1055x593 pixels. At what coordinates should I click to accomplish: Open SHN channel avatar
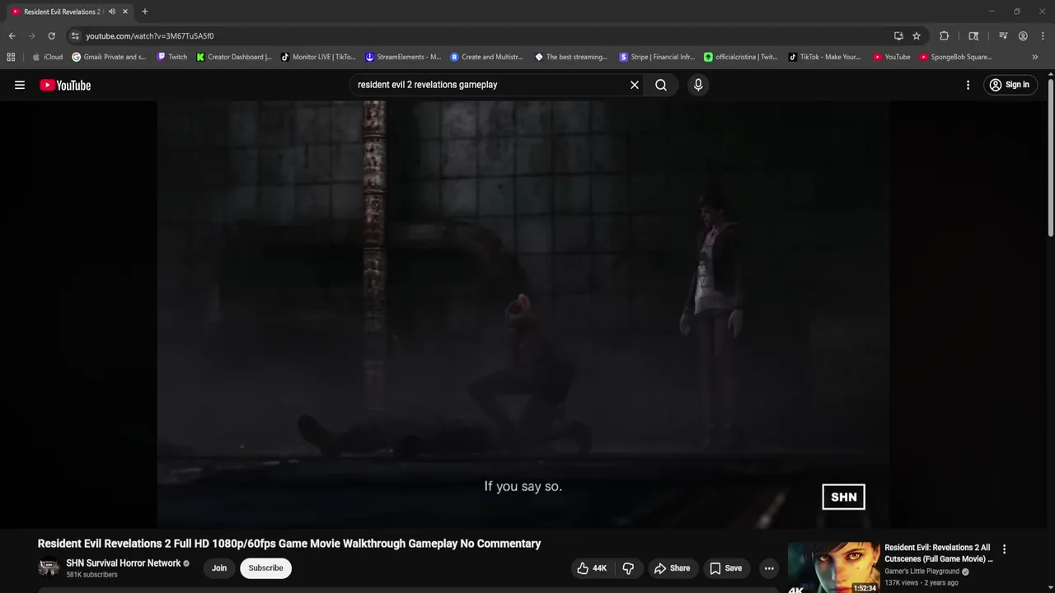pyautogui.click(x=49, y=568)
